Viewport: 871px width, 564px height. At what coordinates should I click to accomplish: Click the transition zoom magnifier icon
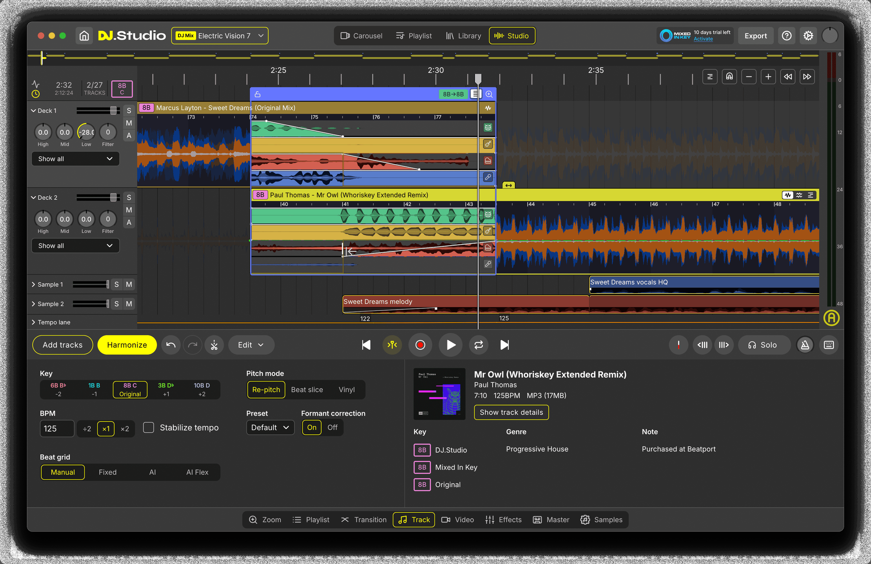[x=489, y=94]
